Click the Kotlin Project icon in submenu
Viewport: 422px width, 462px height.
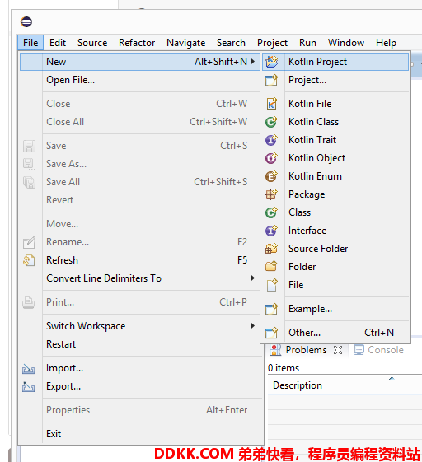pos(272,62)
